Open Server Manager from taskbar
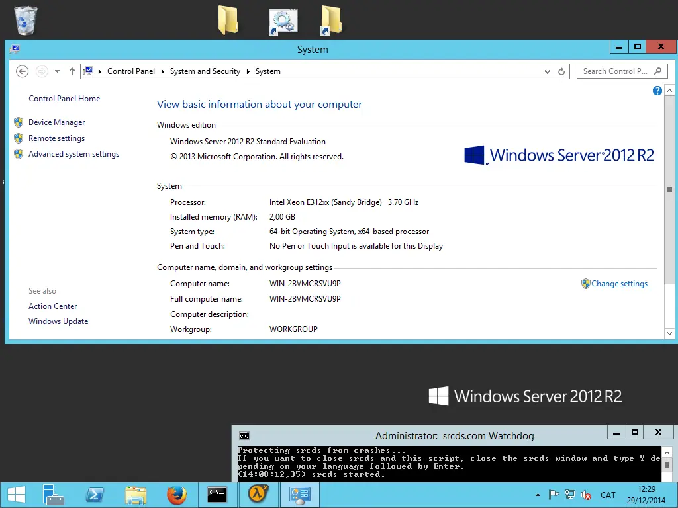Screen dimensions: 678x508 tap(53, 495)
